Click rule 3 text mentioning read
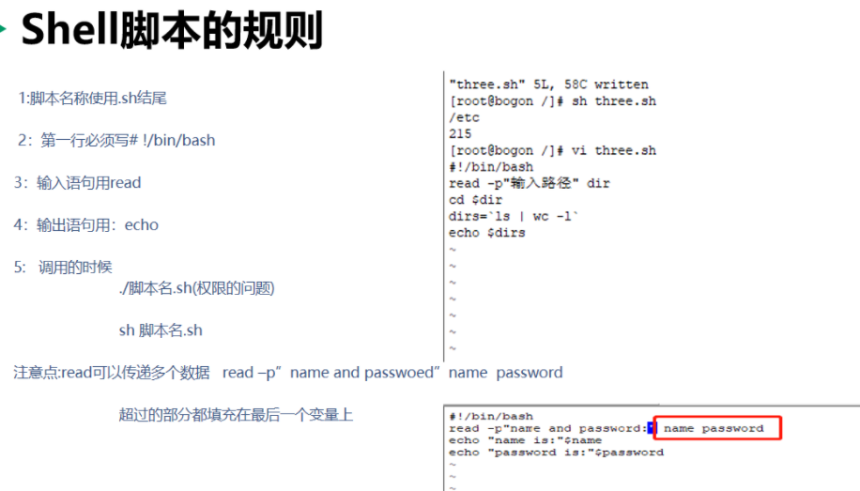This screenshot has width=860, height=491. 77,183
